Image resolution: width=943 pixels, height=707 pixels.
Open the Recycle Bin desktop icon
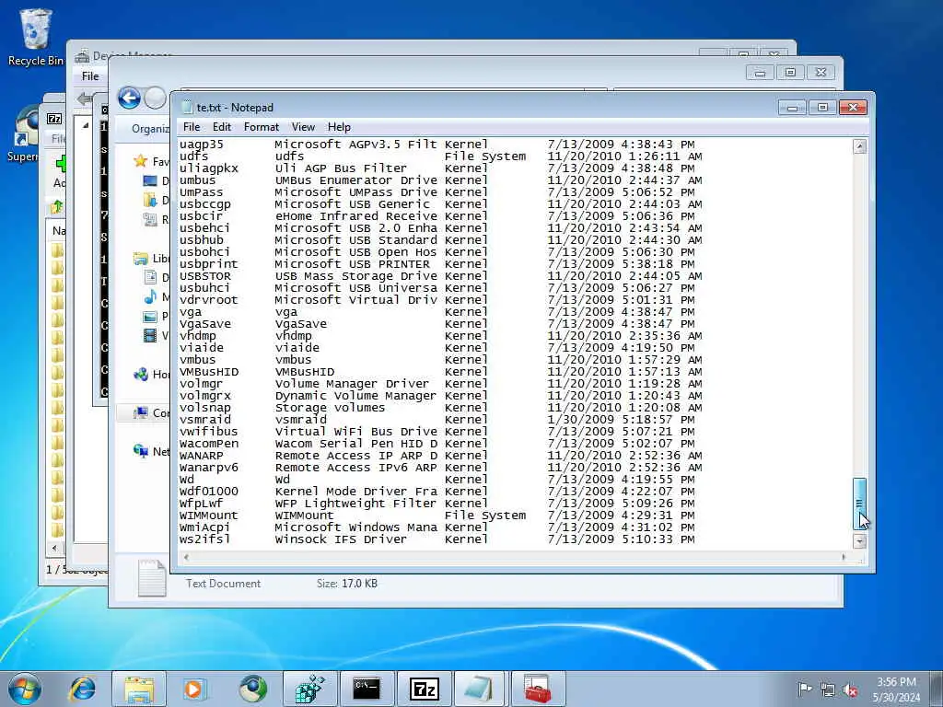36,37
